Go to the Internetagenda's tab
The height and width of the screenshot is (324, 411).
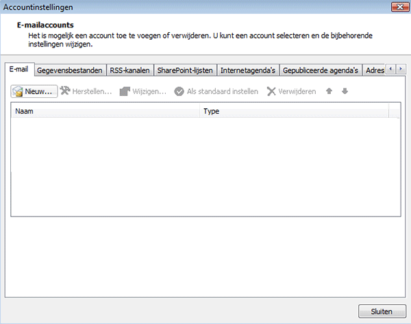(x=248, y=70)
